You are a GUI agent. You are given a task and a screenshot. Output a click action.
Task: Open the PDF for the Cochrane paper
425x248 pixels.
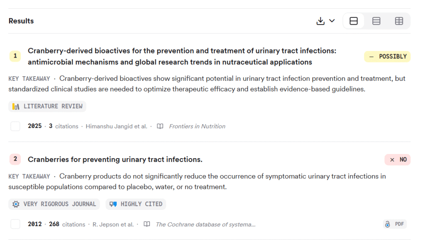tap(399, 224)
